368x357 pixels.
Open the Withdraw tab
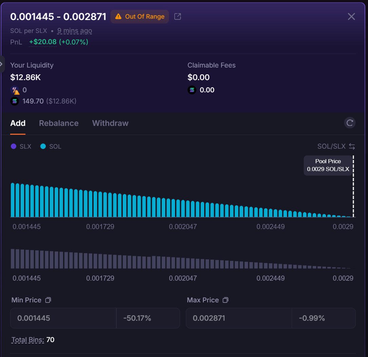pos(110,123)
